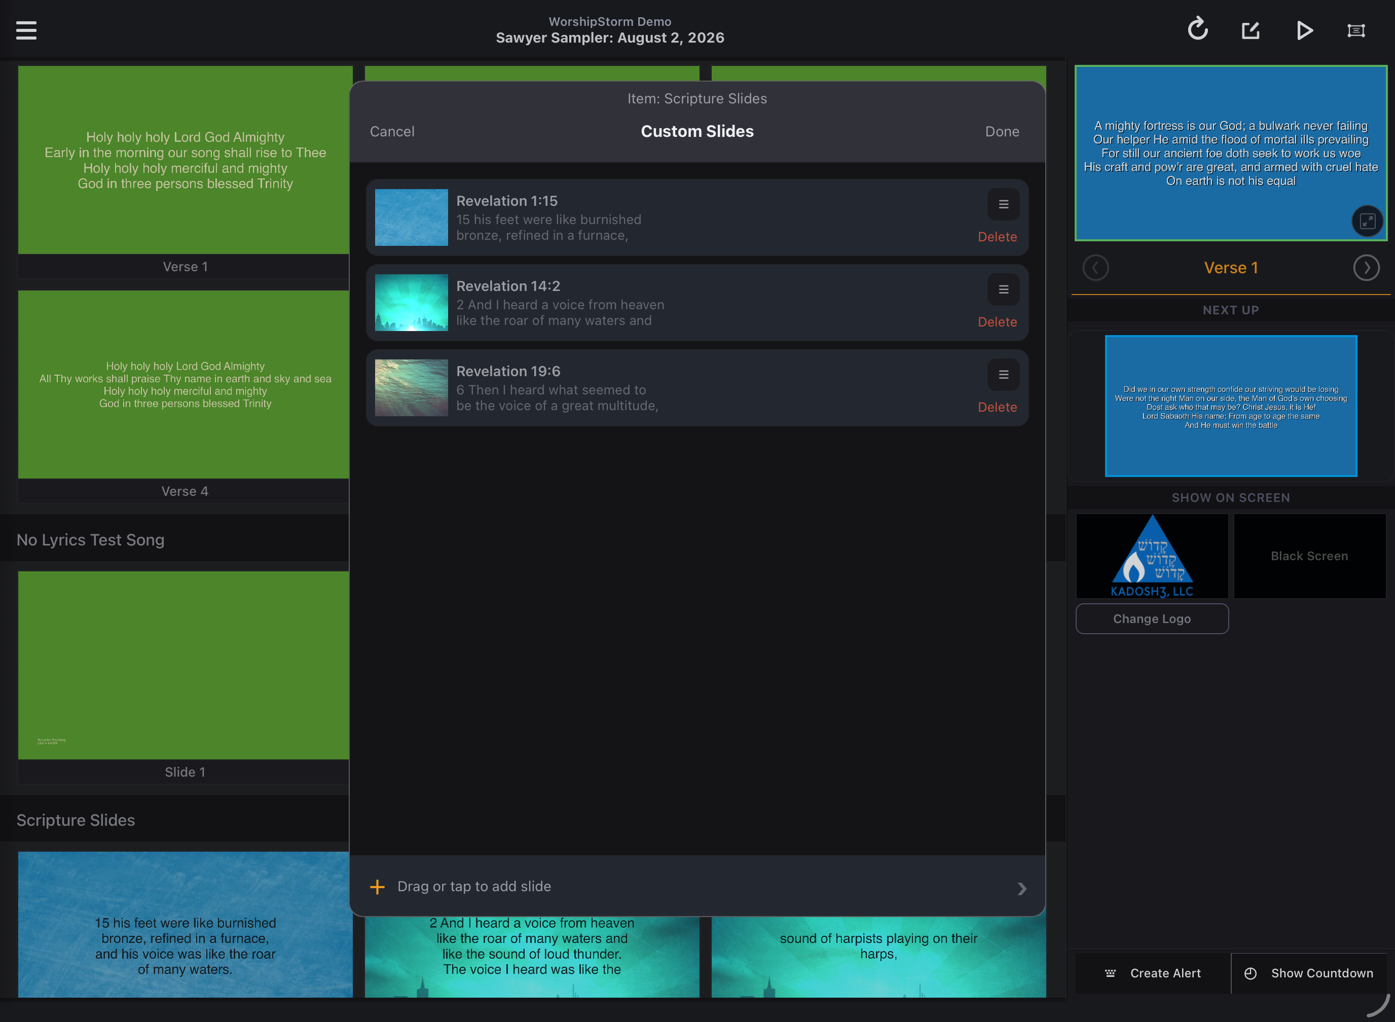Reorder handle for Revelation 19:6 slide
The height and width of the screenshot is (1022, 1395).
click(x=1003, y=374)
